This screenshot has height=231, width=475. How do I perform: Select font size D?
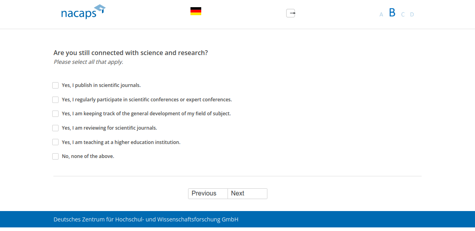pos(412,15)
